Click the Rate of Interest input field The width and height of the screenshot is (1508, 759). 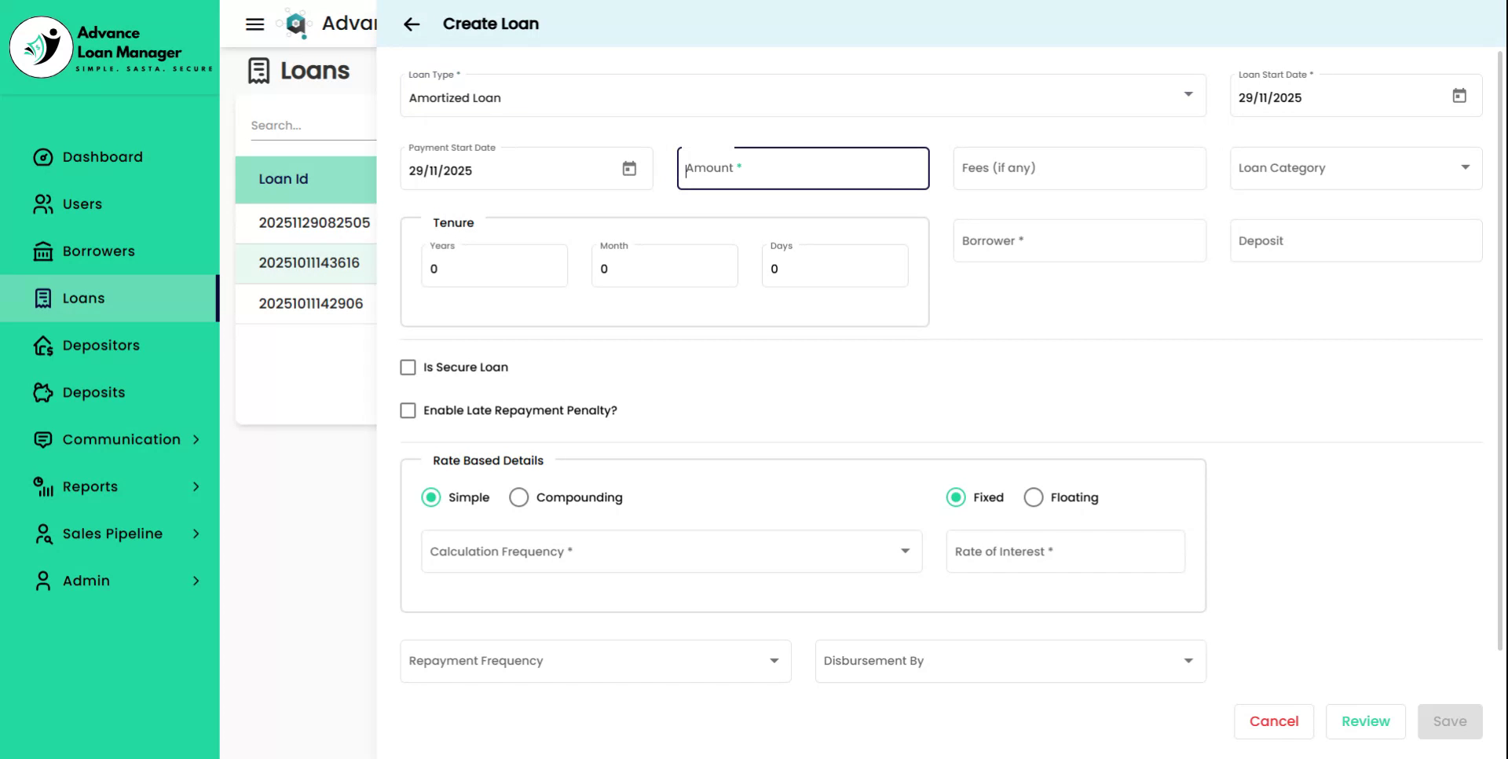(x=1065, y=552)
